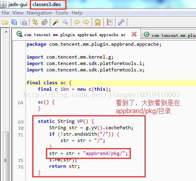Viewport: 196px width, 181px height.
Task: Click the 'final class ac' declaration line
Action: point(49,83)
